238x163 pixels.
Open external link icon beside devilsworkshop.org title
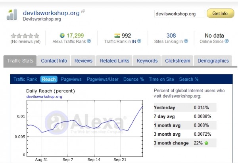83,11
